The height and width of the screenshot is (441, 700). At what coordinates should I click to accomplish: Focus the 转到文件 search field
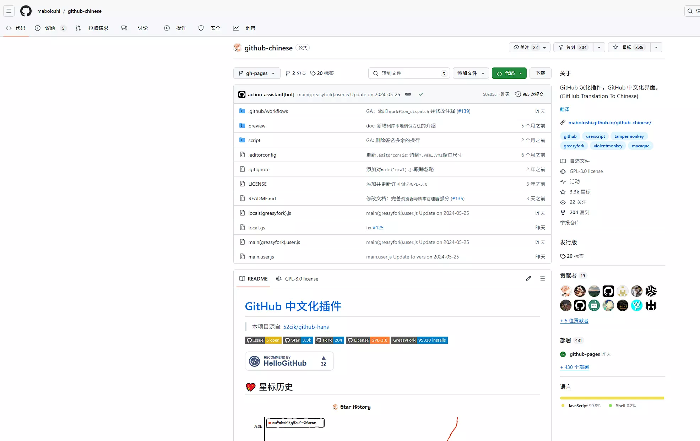click(x=408, y=73)
